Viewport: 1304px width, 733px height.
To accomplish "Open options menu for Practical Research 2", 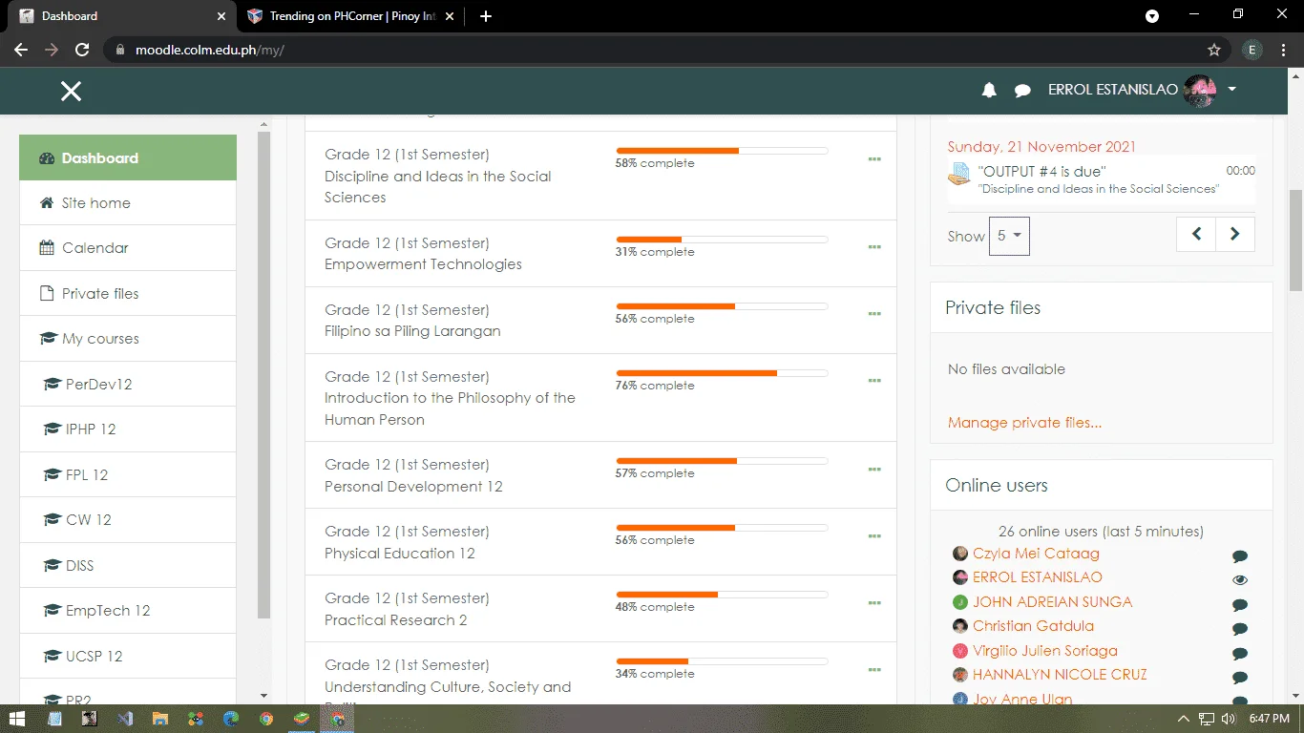I will click(874, 603).
